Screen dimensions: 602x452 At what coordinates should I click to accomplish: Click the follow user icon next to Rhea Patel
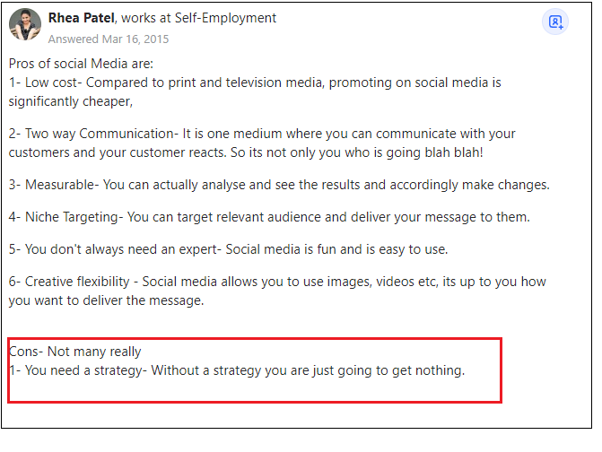coord(555,22)
